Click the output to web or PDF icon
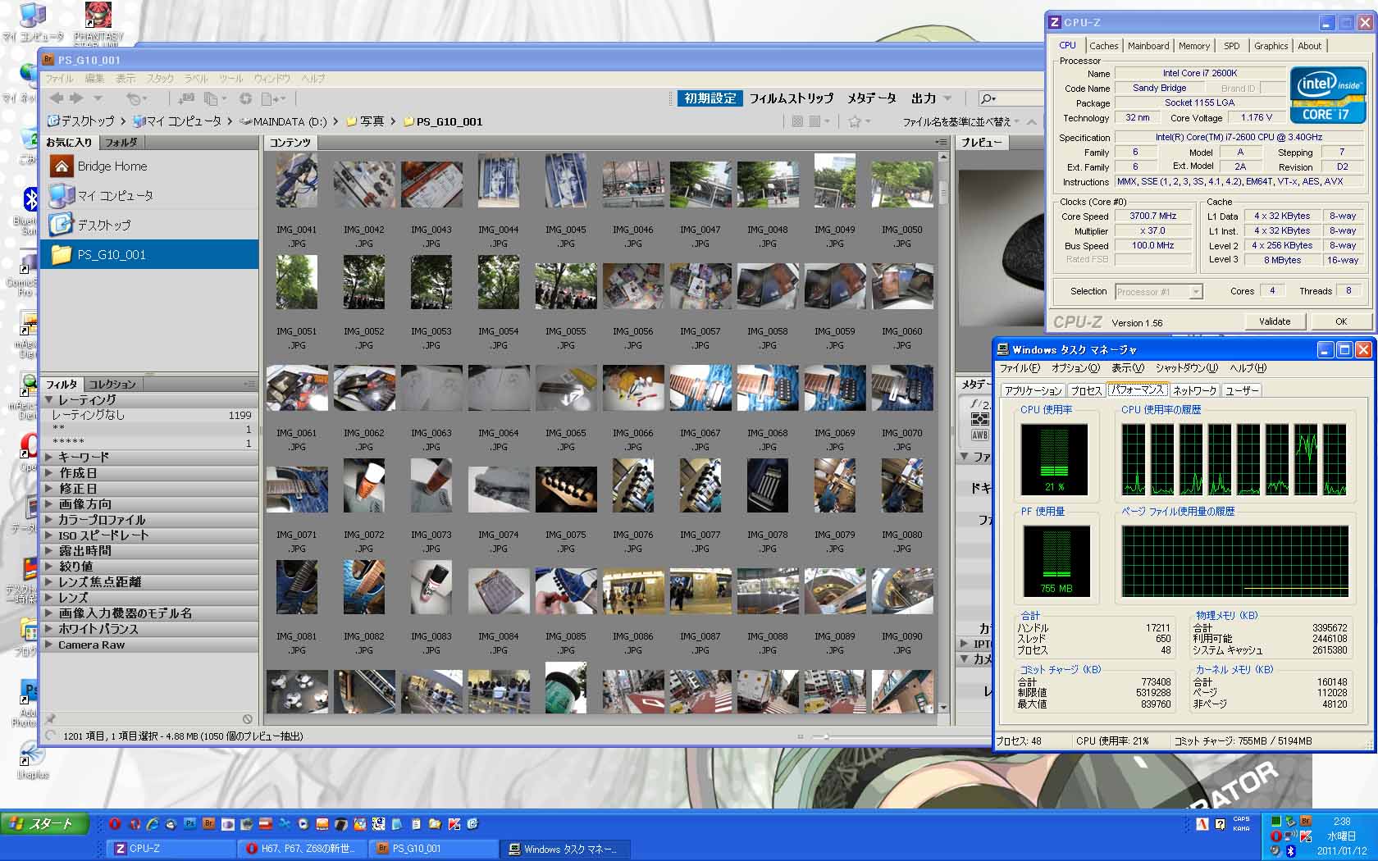This screenshot has width=1378, height=861. [x=269, y=98]
